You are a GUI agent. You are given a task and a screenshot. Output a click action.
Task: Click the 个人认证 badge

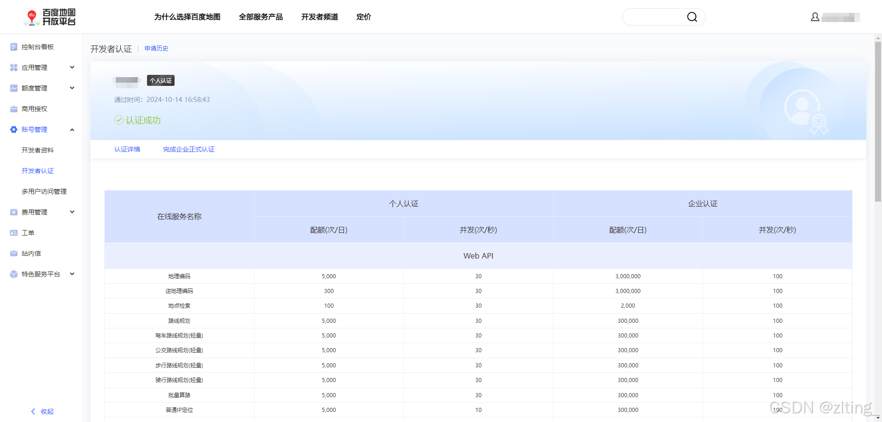[x=161, y=80]
